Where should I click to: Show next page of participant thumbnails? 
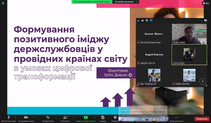[202, 81]
